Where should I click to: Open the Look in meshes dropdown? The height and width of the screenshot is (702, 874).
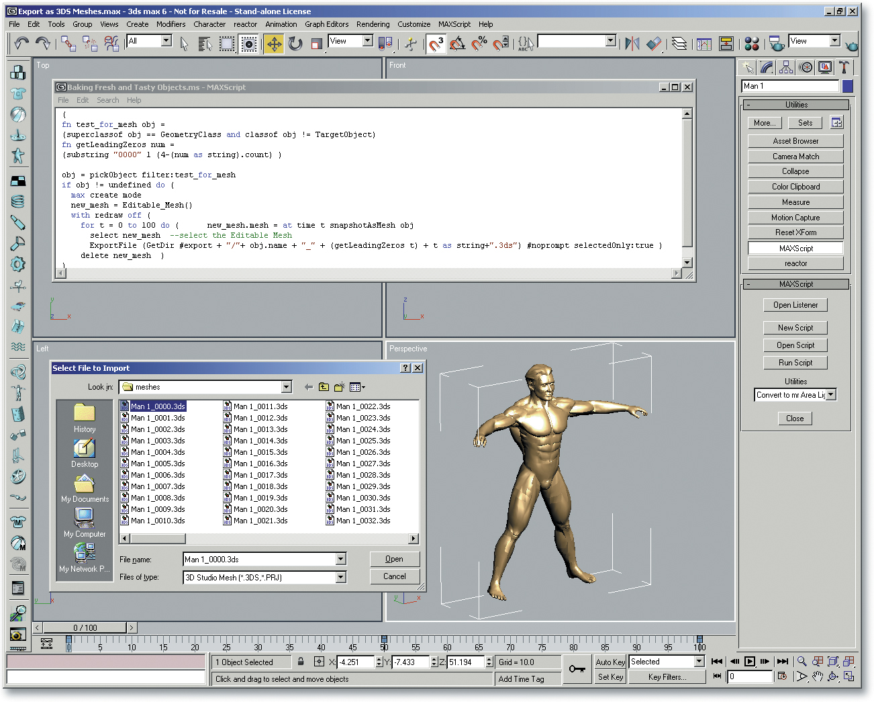(287, 387)
